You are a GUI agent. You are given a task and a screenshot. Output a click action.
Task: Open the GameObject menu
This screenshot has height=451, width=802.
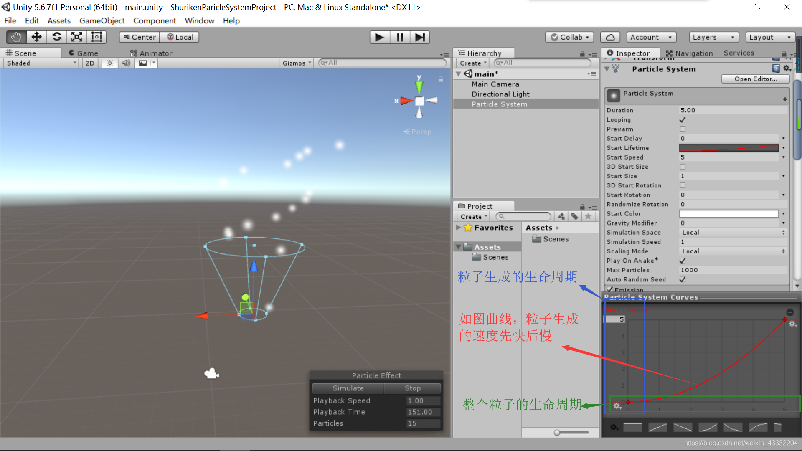pos(102,20)
